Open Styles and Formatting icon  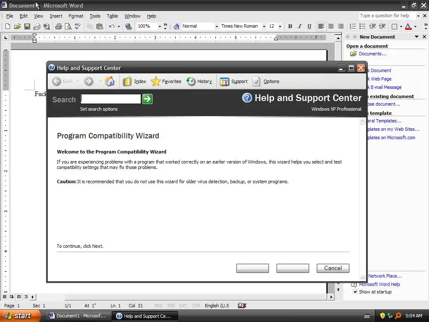176,26
